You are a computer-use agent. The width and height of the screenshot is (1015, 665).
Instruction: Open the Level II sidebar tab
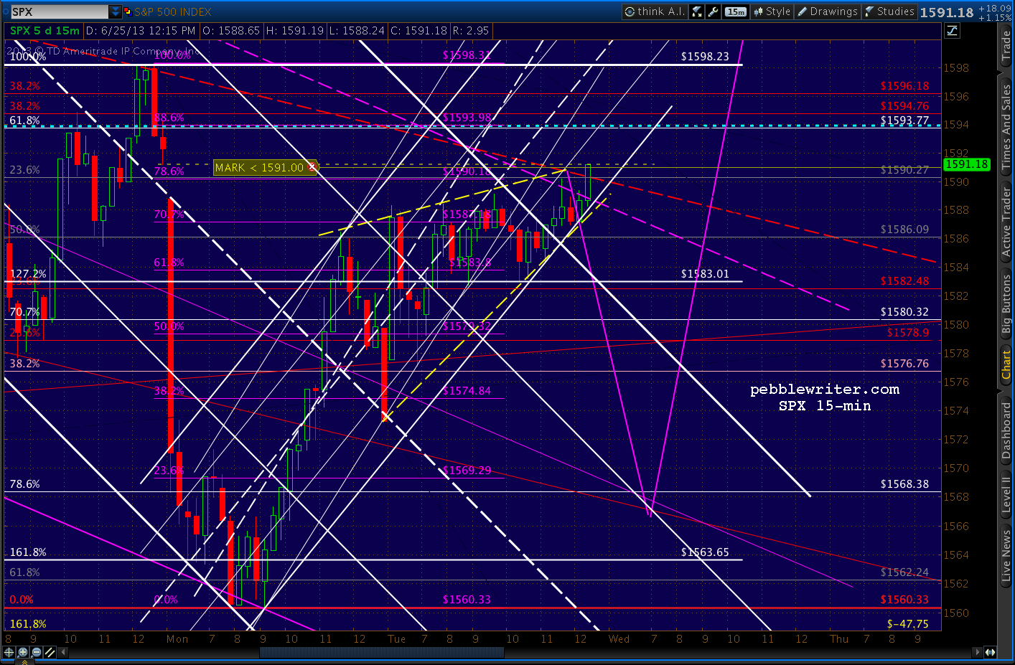(x=1006, y=495)
